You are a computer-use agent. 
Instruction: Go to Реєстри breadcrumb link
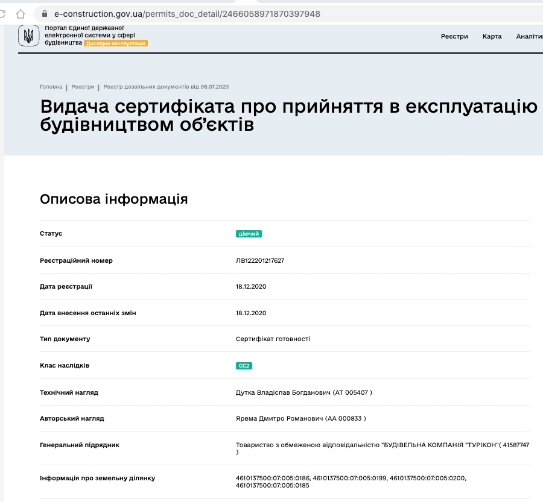(x=83, y=87)
